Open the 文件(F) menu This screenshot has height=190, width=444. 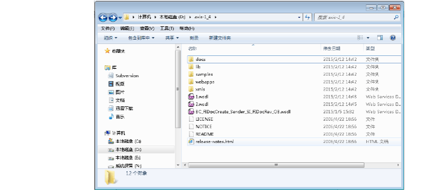[107, 29]
